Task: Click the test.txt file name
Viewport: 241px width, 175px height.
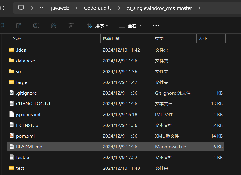Action: (24, 158)
